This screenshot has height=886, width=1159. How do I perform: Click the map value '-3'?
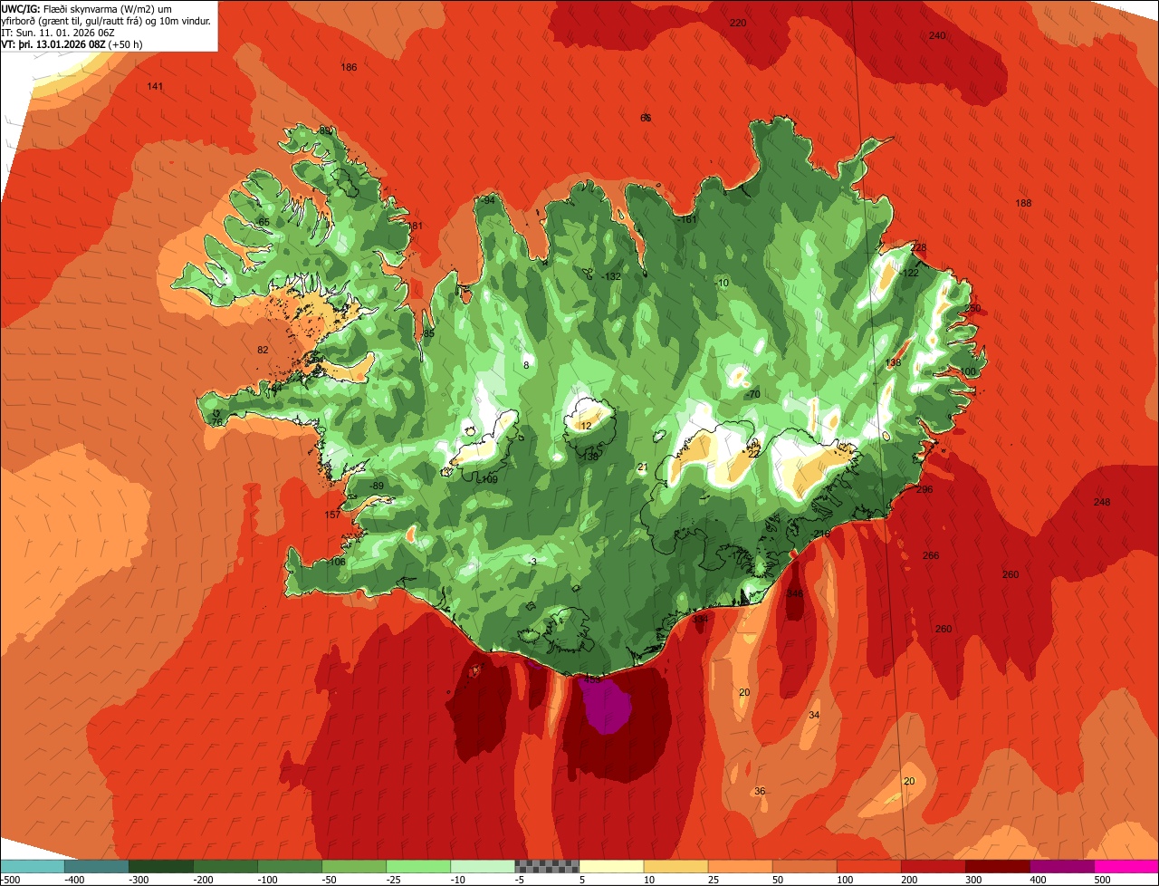(532, 562)
